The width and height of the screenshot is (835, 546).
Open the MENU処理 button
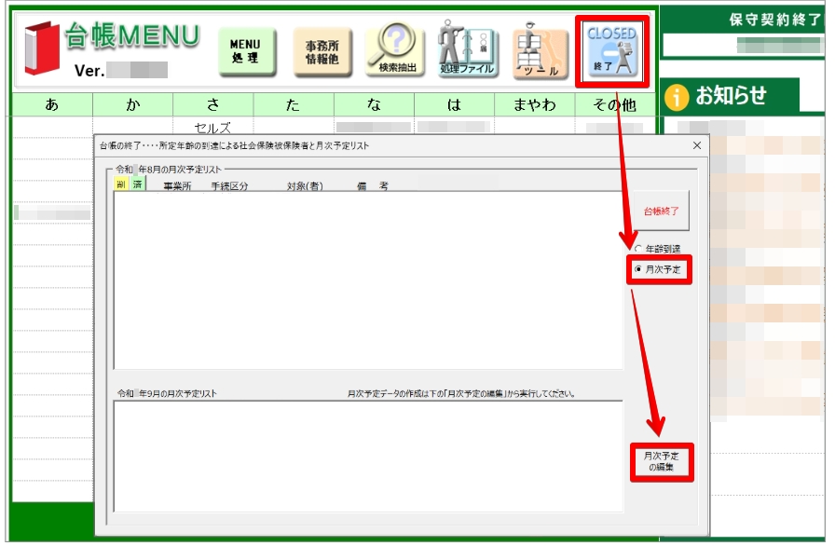[247, 51]
